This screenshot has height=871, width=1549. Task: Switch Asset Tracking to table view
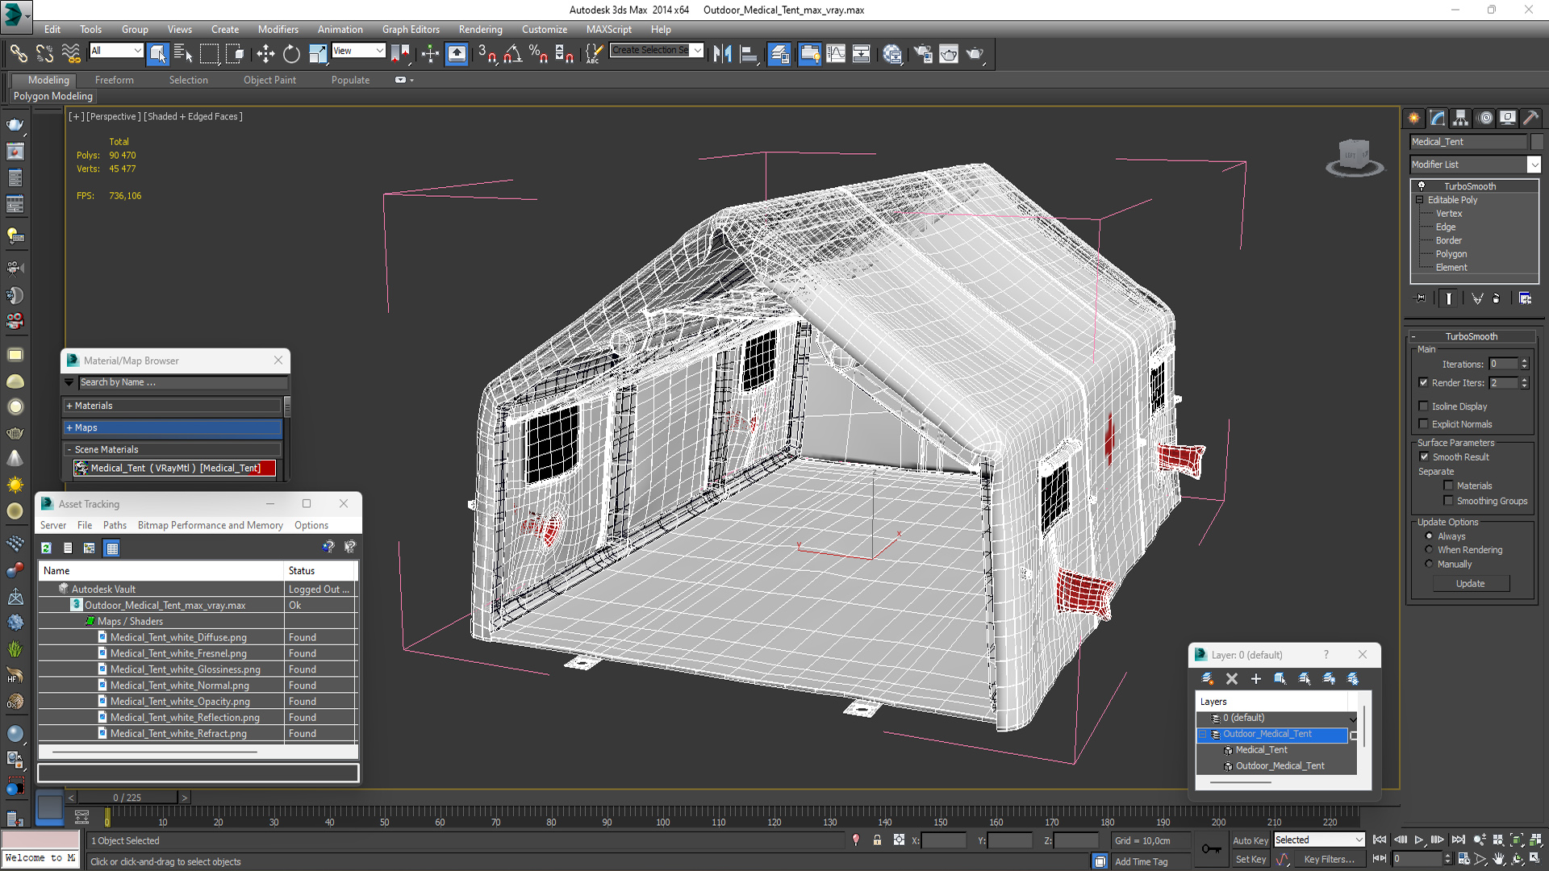click(x=112, y=548)
